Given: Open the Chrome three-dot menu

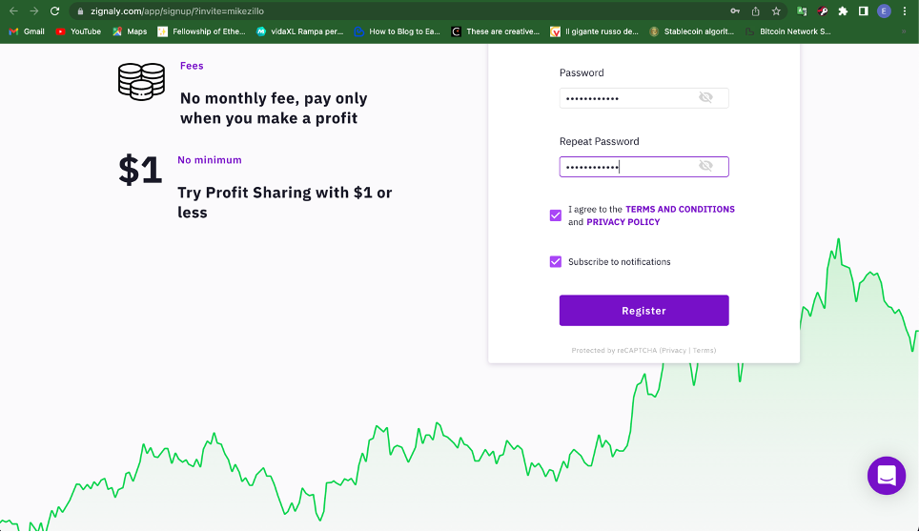Looking at the screenshot, I should pyautogui.click(x=905, y=11).
